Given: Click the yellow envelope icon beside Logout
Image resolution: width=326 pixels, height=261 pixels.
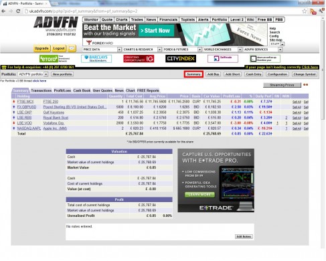Looking at the screenshot, I should (72, 48).
